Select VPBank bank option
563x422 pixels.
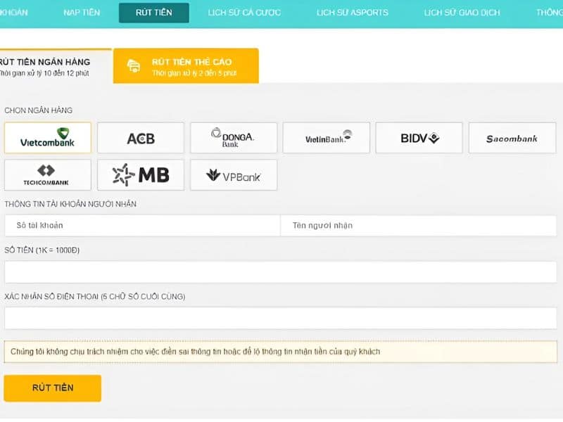click(x=234, y=175)
